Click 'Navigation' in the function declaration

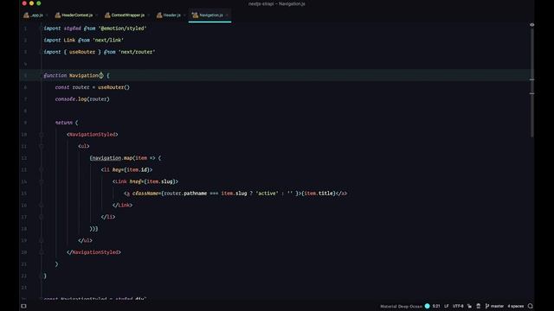(84, 75)
